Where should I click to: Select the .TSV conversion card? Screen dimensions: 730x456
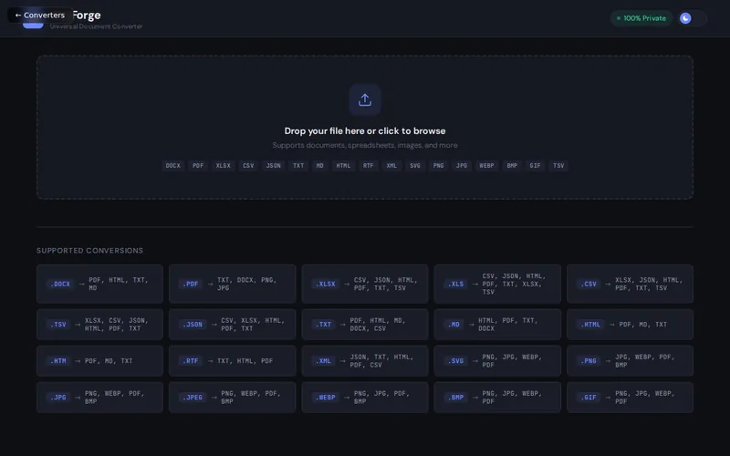click(x=99, y=325)
